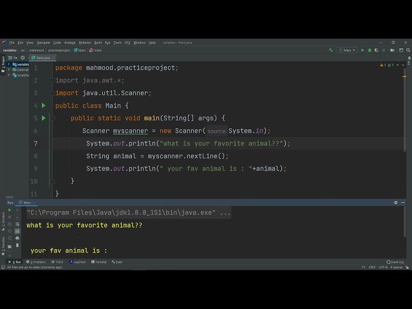Image resolution: width=412 pixels, height=309 pixels.
Task: Click '4 spaces' indent in status bar
Action: 397,267
